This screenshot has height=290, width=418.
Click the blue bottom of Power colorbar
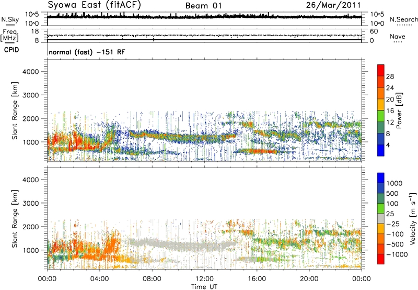tap(381, 150)
